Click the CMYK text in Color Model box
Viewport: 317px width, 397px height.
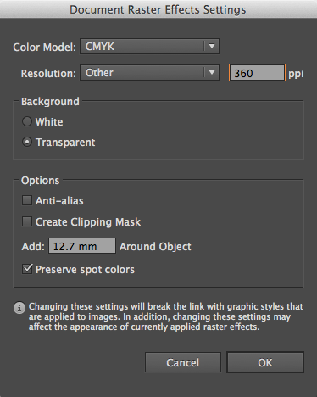[100, 47]
